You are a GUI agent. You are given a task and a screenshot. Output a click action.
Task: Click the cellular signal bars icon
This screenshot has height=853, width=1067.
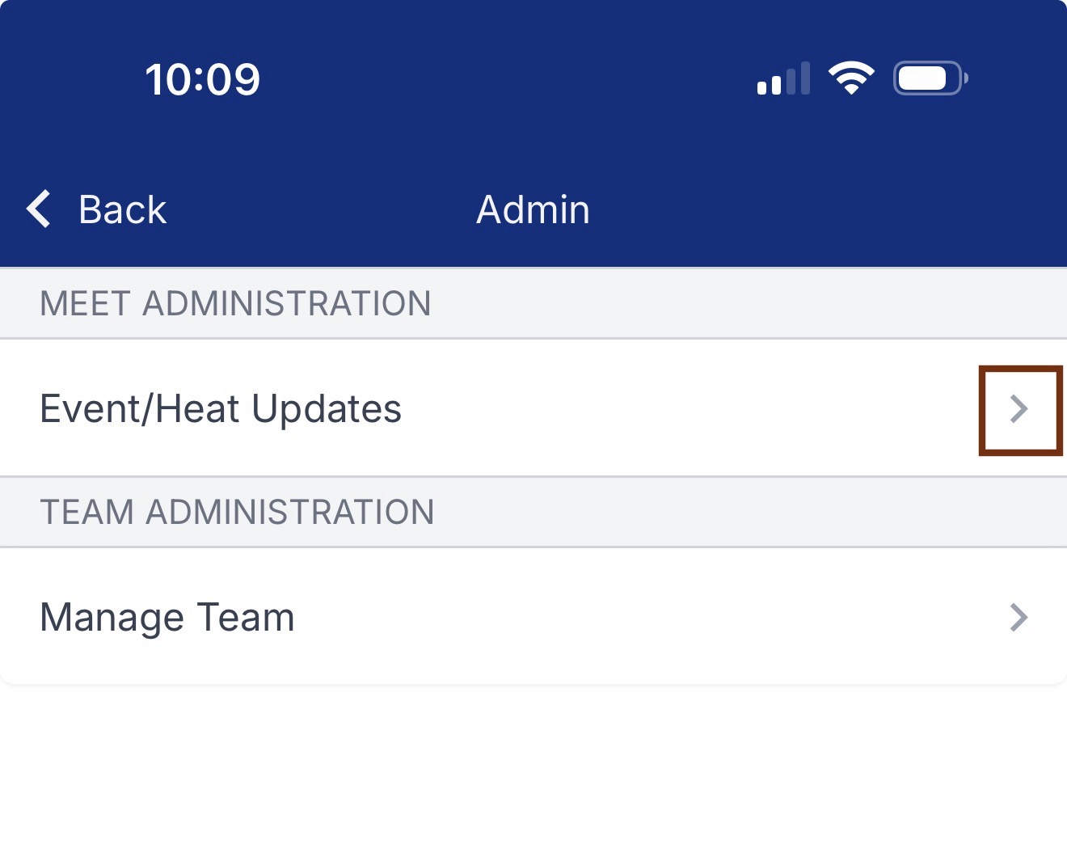point(783,78)
